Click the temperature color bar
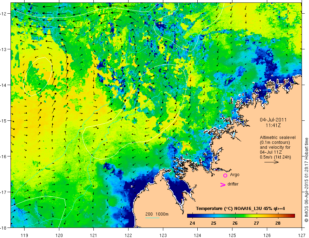Viewport: 309px width, 238px height. point(241,216)
